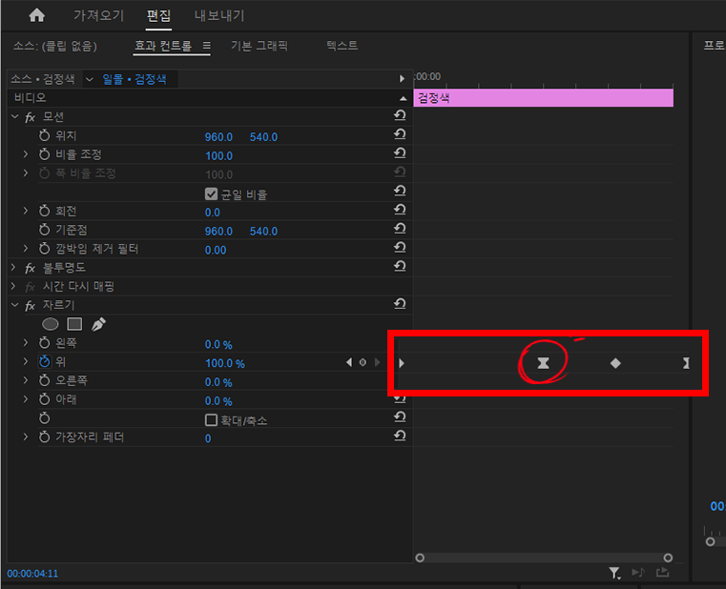
Task: Collapse the 자르기 effect group
Action: point(14,305)
